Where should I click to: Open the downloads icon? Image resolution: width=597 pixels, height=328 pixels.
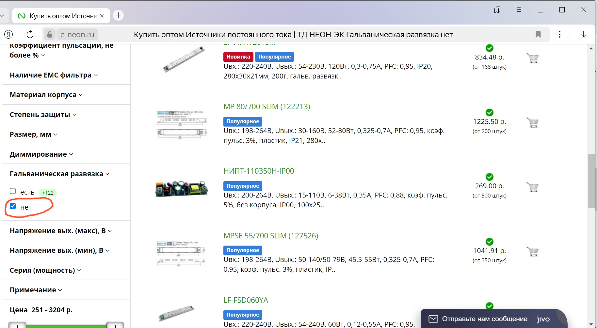coord(584,34)
